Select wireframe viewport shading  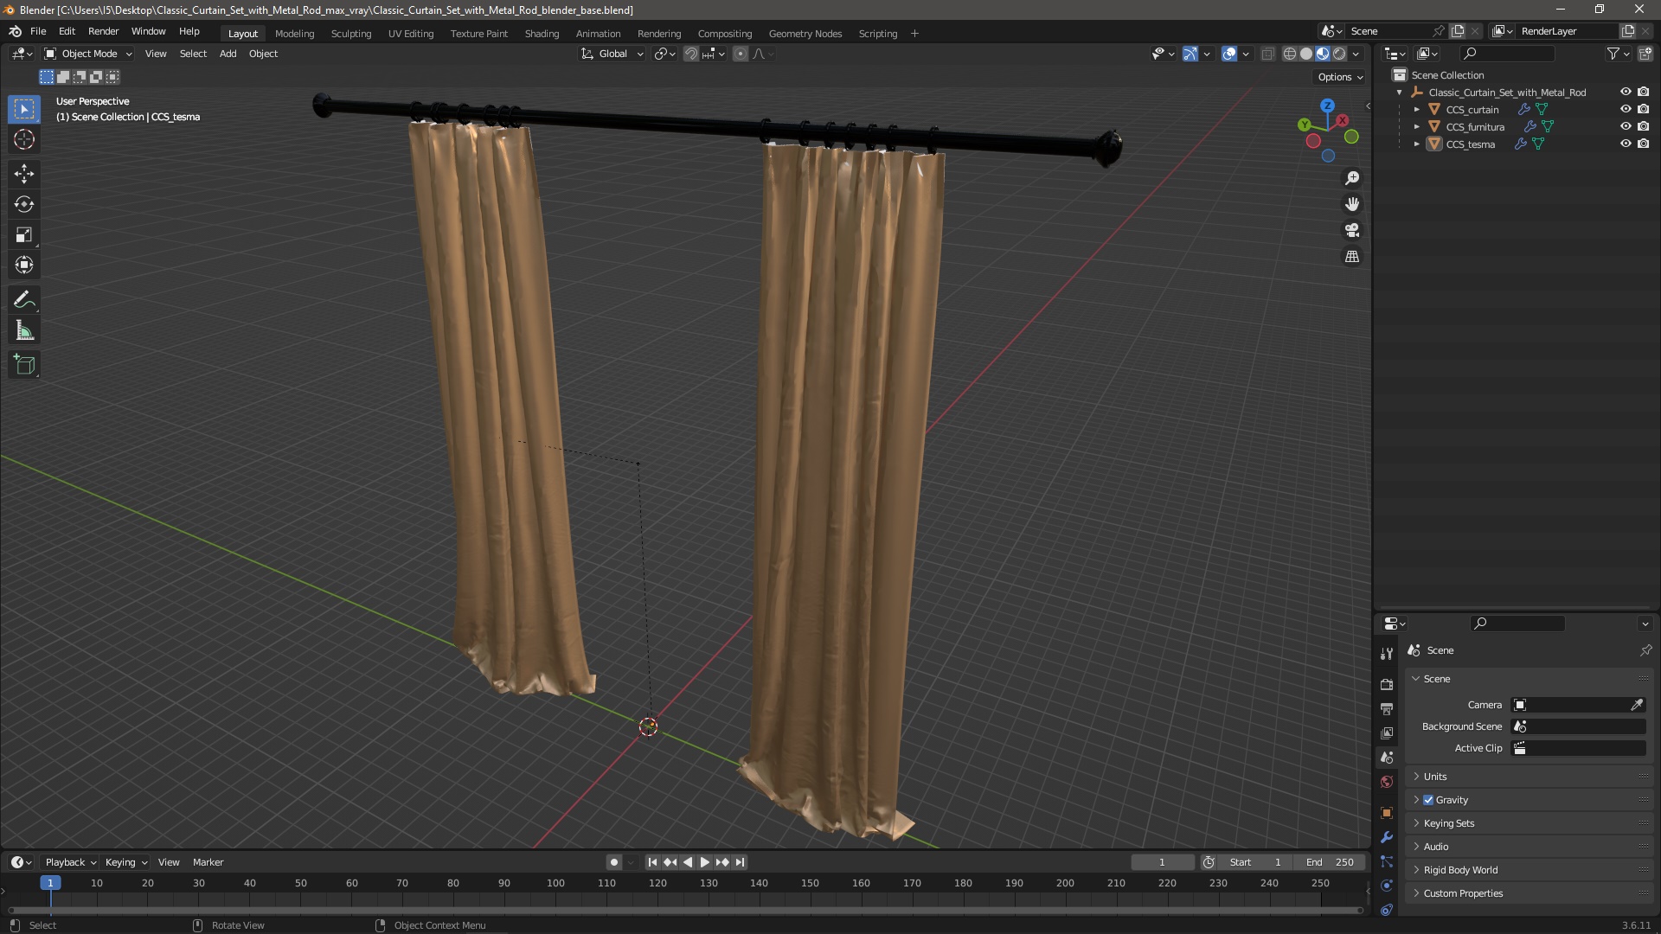pos(1289,54)
